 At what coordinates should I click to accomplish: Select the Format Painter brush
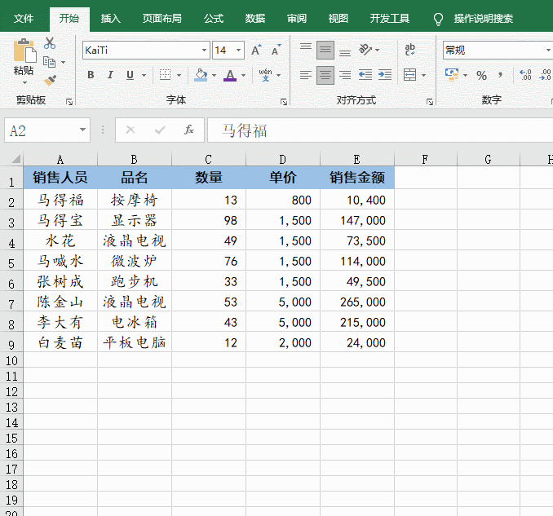(50, 81)
